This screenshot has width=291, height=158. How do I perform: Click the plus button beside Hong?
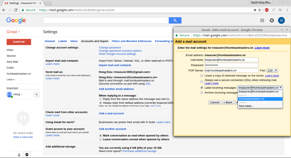pos(37,94)
